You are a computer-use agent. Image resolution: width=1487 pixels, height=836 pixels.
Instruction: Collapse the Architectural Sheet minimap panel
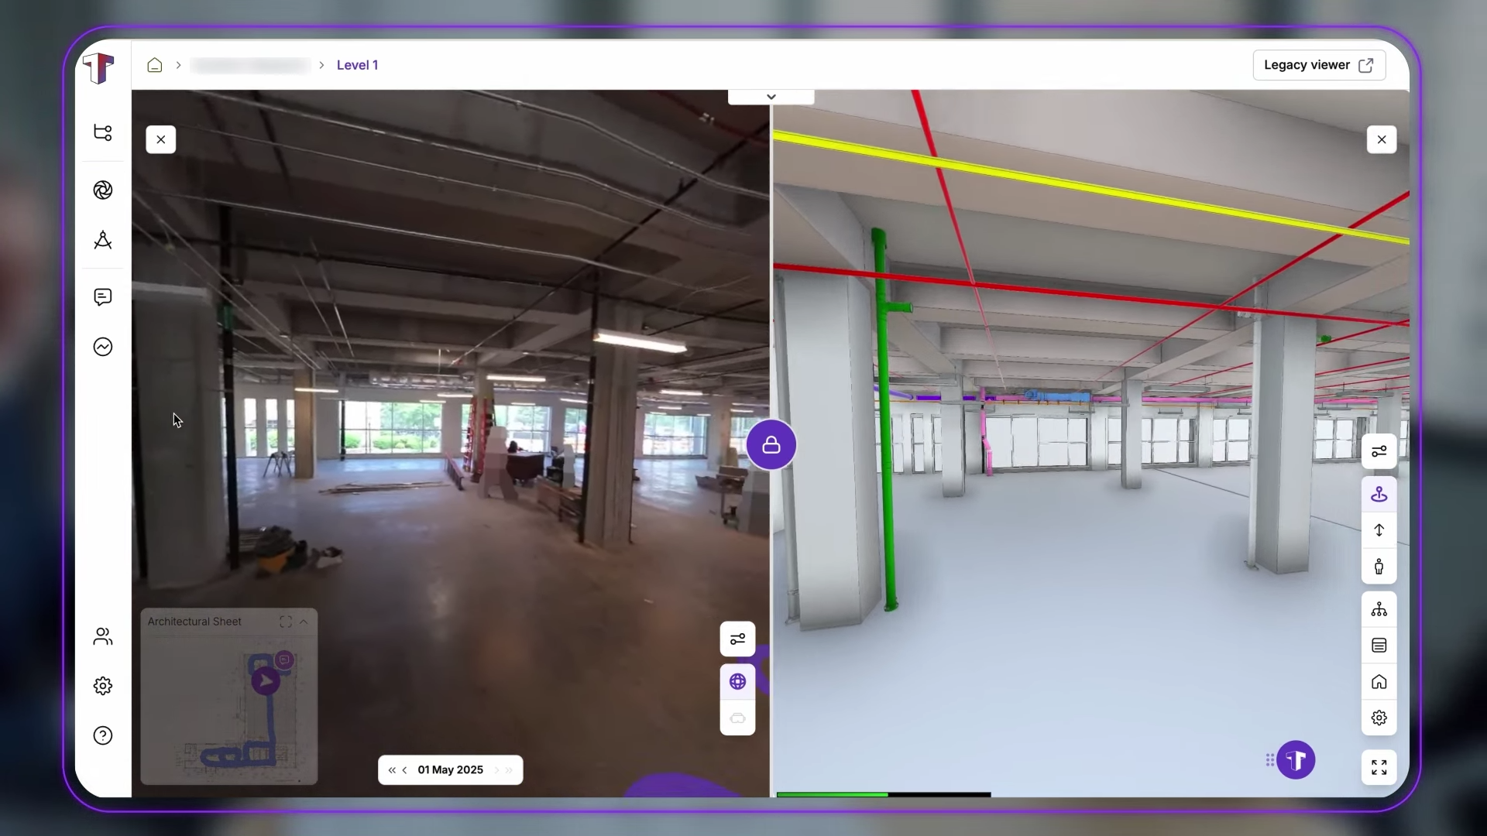click(304, 622)
